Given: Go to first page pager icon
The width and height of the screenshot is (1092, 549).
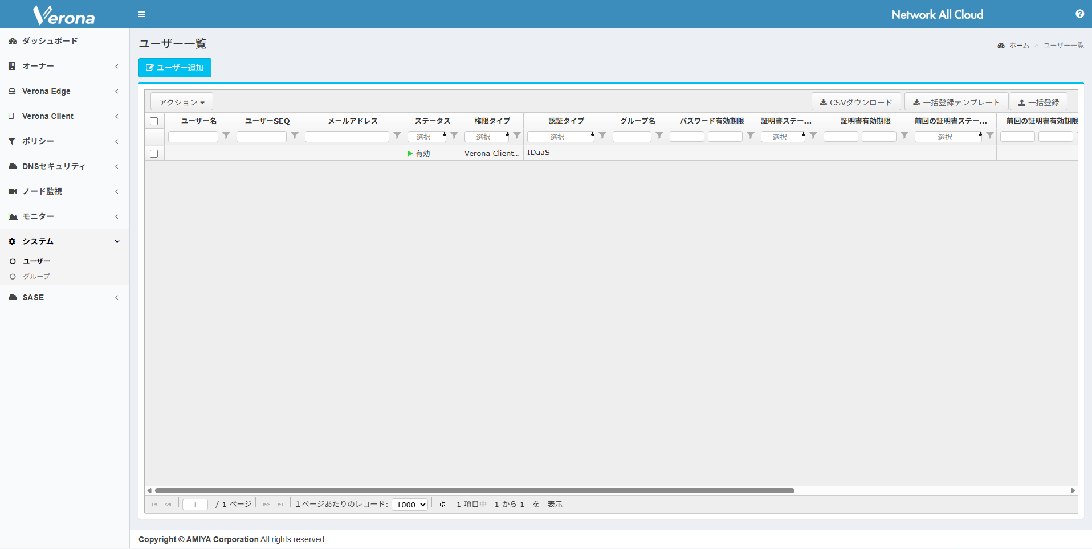Looking at the screenshot, I should (154, 504).
